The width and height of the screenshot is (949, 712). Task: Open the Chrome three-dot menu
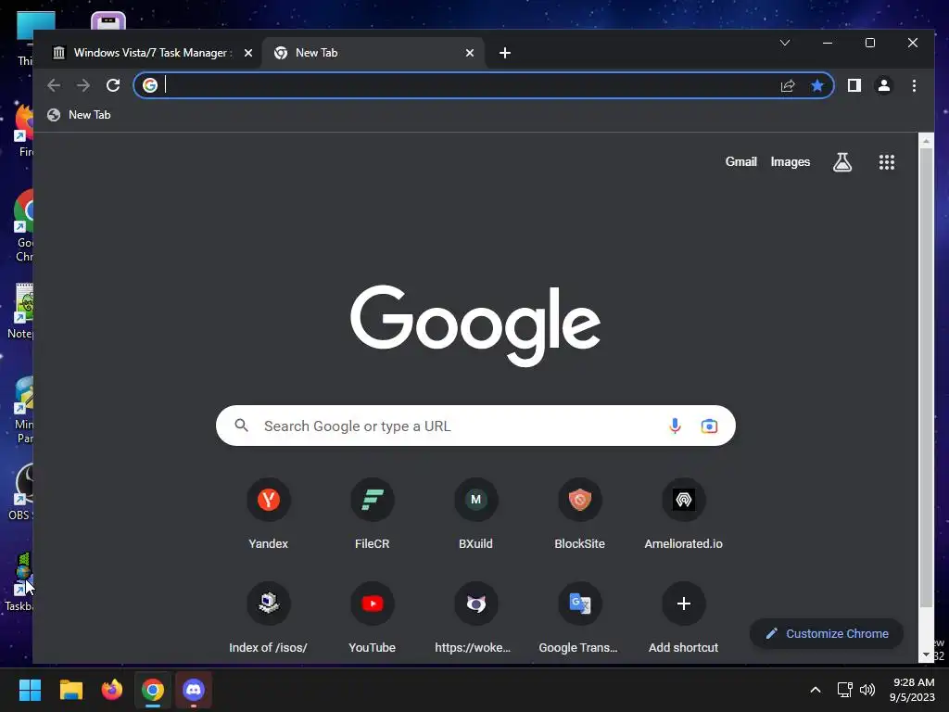[x=914, y=85]
